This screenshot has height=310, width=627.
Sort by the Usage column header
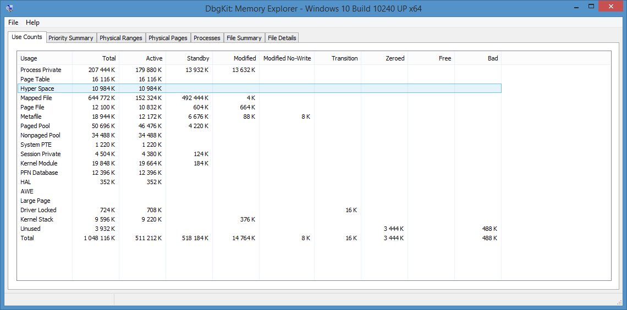tap(45, 58)
